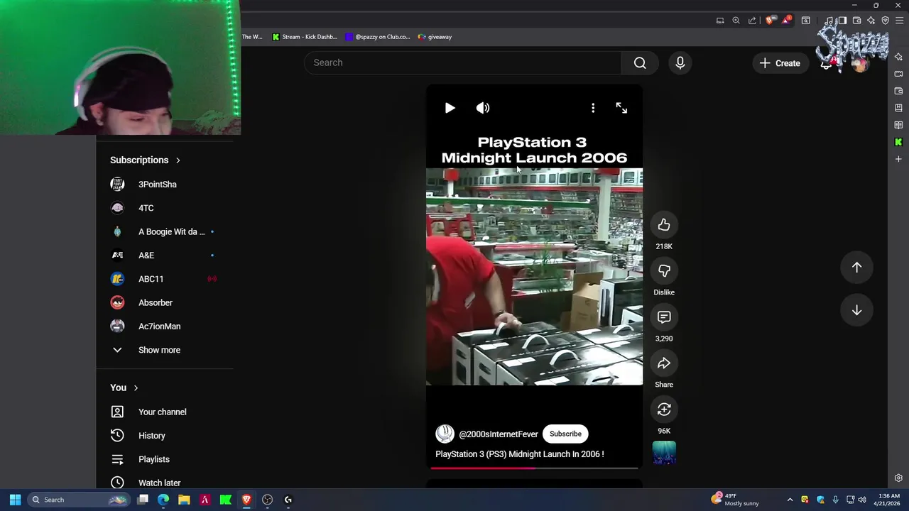Screen dimensions: 909x511
Task: Click the share page icon in address bar
Action: tap(752, 21)
